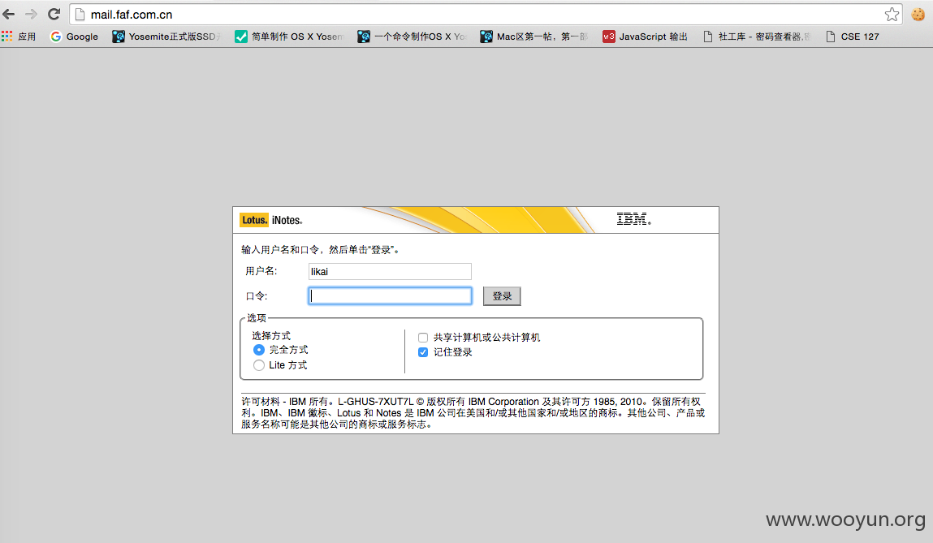This screenshot has height=543, width=933.
Task: Focus the 口令 password field
Action: pos(390,295)
